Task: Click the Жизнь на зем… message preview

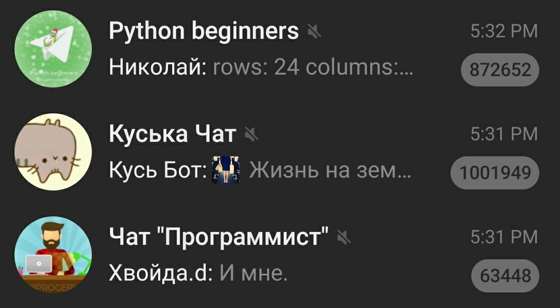Action: [330, 170]
